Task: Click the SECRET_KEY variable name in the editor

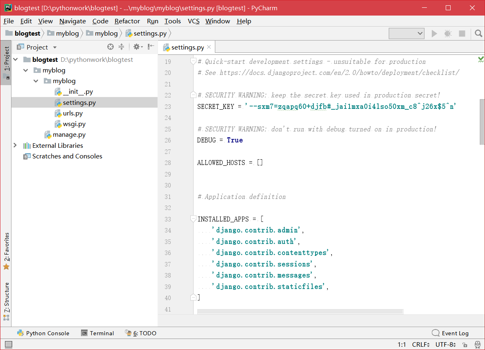Action: [x=216, y=106]
